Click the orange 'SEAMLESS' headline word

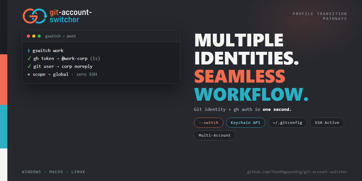pyautogui.click(x=240, y=76)
